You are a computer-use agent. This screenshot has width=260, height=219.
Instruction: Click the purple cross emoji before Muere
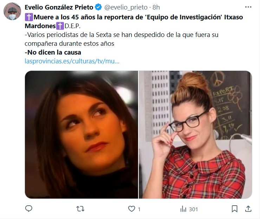[x=29, y=17]
